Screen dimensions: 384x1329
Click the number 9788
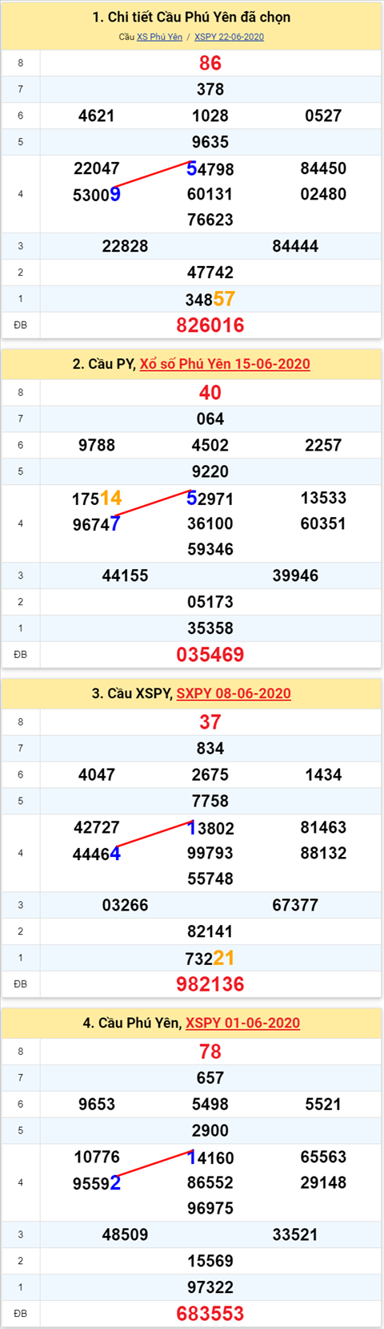pos(97,446)
